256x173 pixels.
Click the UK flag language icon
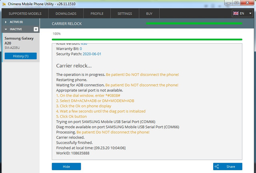(x=236, y=13)
